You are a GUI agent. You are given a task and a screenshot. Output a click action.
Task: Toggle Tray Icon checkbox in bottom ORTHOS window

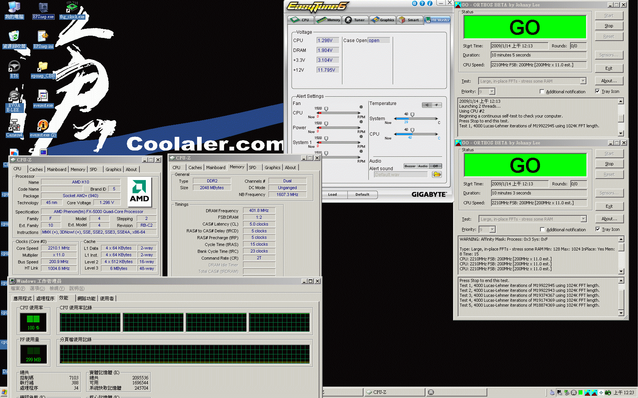point(598,229)
